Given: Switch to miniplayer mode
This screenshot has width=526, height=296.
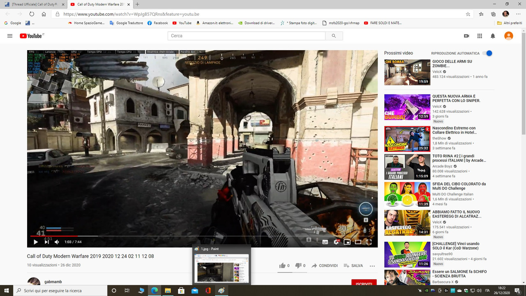Looking at the screenshot, I should pos(347,242).
